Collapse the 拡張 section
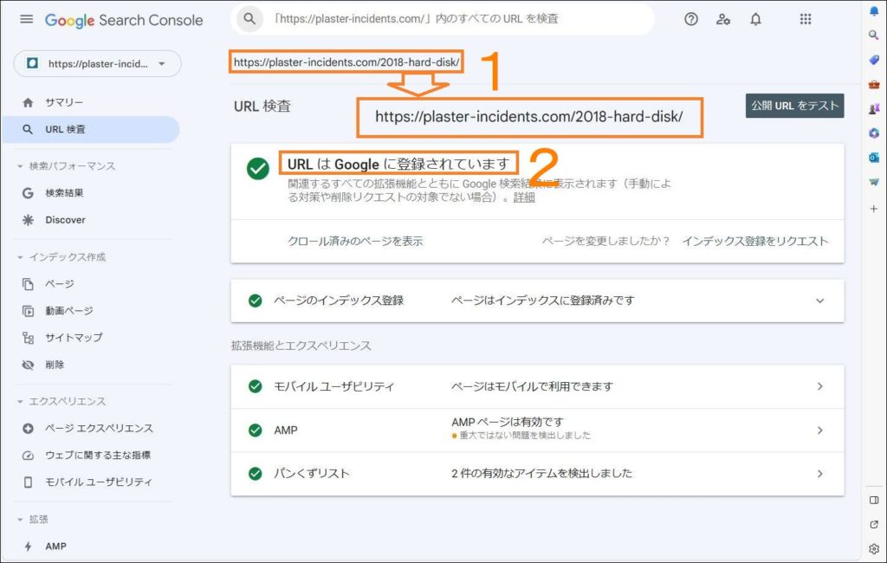The height and width of the screenshot is (563, 887). coord(20,520)
